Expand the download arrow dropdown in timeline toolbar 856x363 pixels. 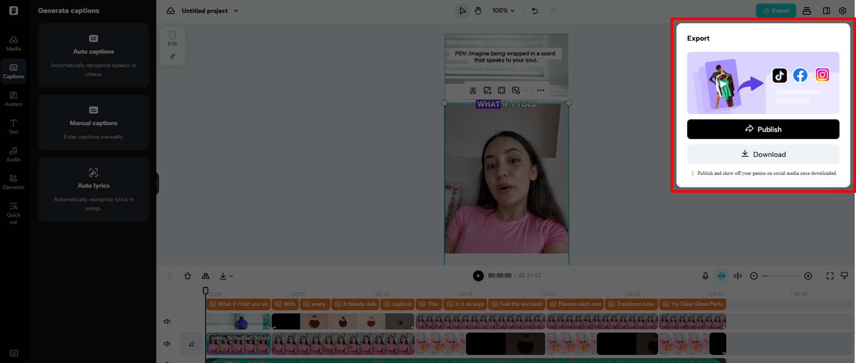pos(231,276)
